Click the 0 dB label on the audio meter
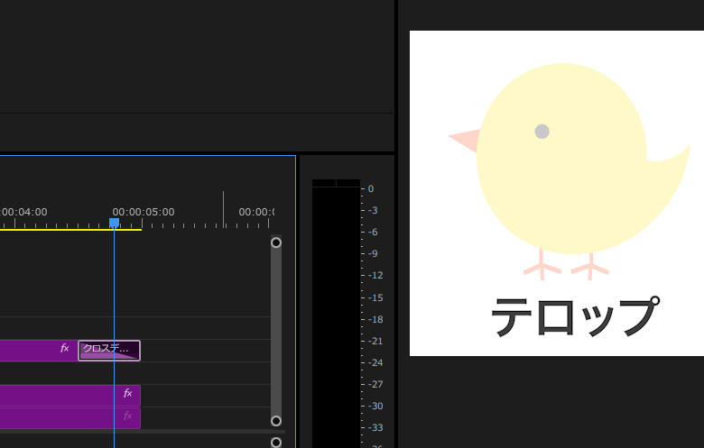 [x=371, y=188]
